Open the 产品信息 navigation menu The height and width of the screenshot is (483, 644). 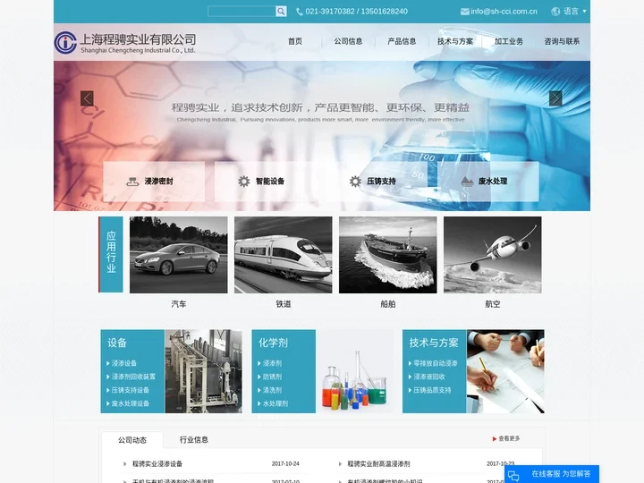(402, 41)
